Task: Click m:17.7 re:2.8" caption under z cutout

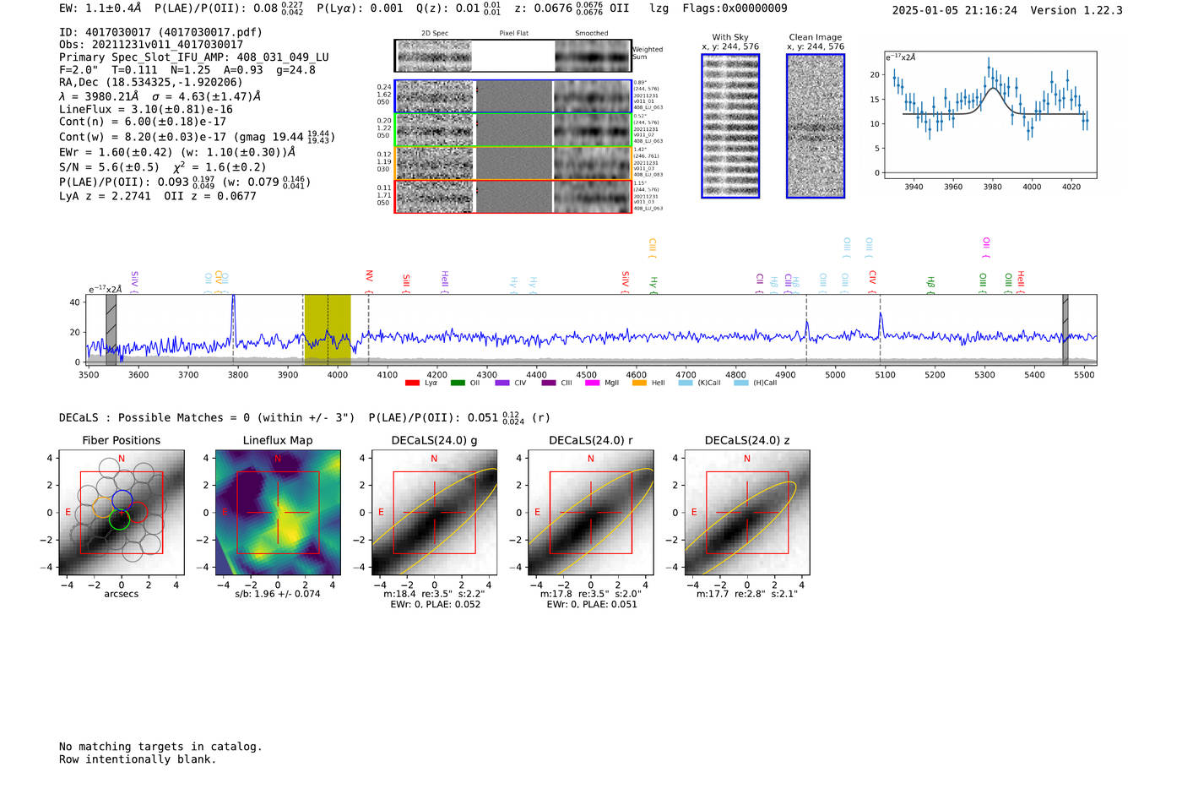Action: click(746, 594)
